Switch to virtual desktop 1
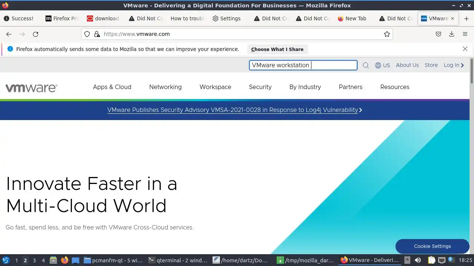Viewport: 474px width, 266px height. point(16,260)
